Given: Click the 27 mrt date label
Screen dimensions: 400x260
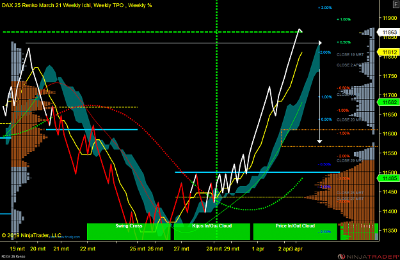Looking at the screenshot, I should click(181, 249).
